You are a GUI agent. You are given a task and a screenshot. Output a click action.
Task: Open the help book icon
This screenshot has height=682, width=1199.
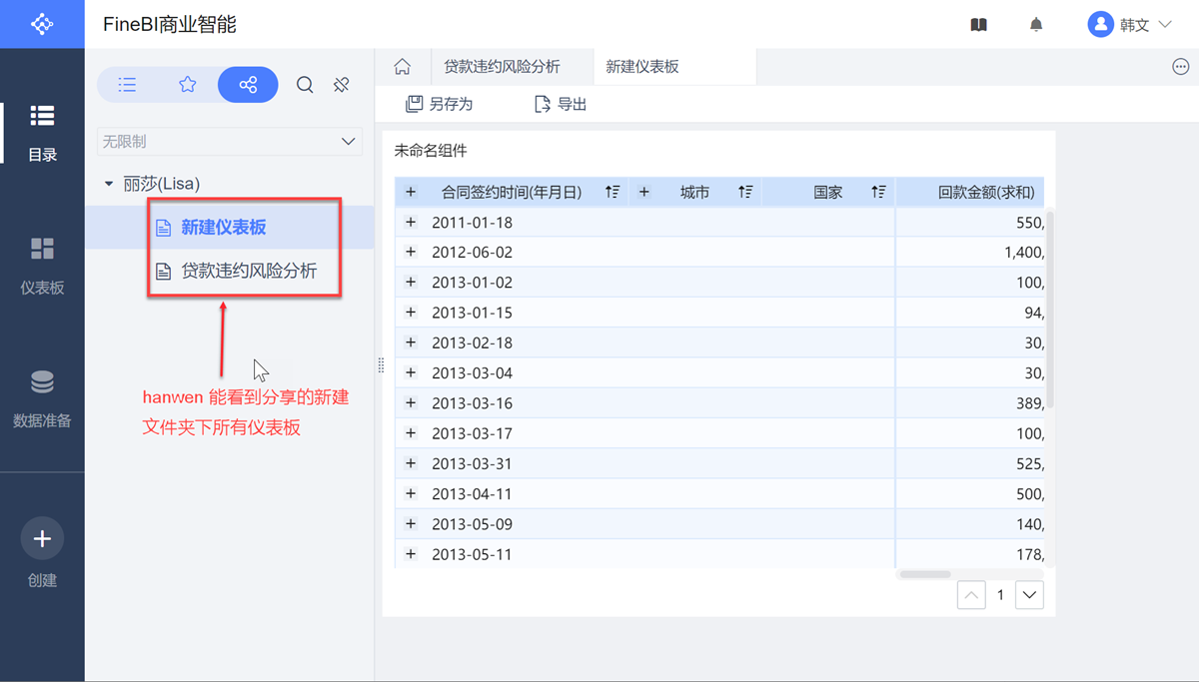(979, 25)
